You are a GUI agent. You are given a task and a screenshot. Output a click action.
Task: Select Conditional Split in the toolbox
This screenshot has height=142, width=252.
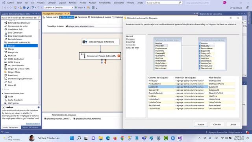[x=15, y=29]
